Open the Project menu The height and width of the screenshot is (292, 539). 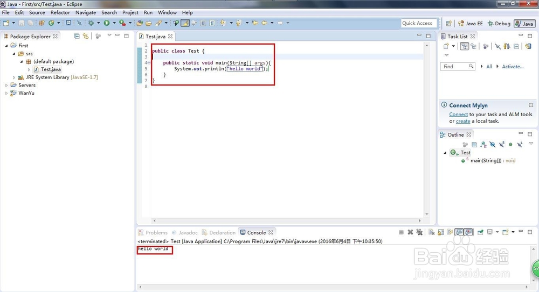tap(130, 12)
